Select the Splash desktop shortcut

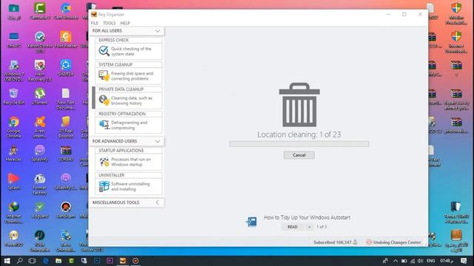coord(13,182)
